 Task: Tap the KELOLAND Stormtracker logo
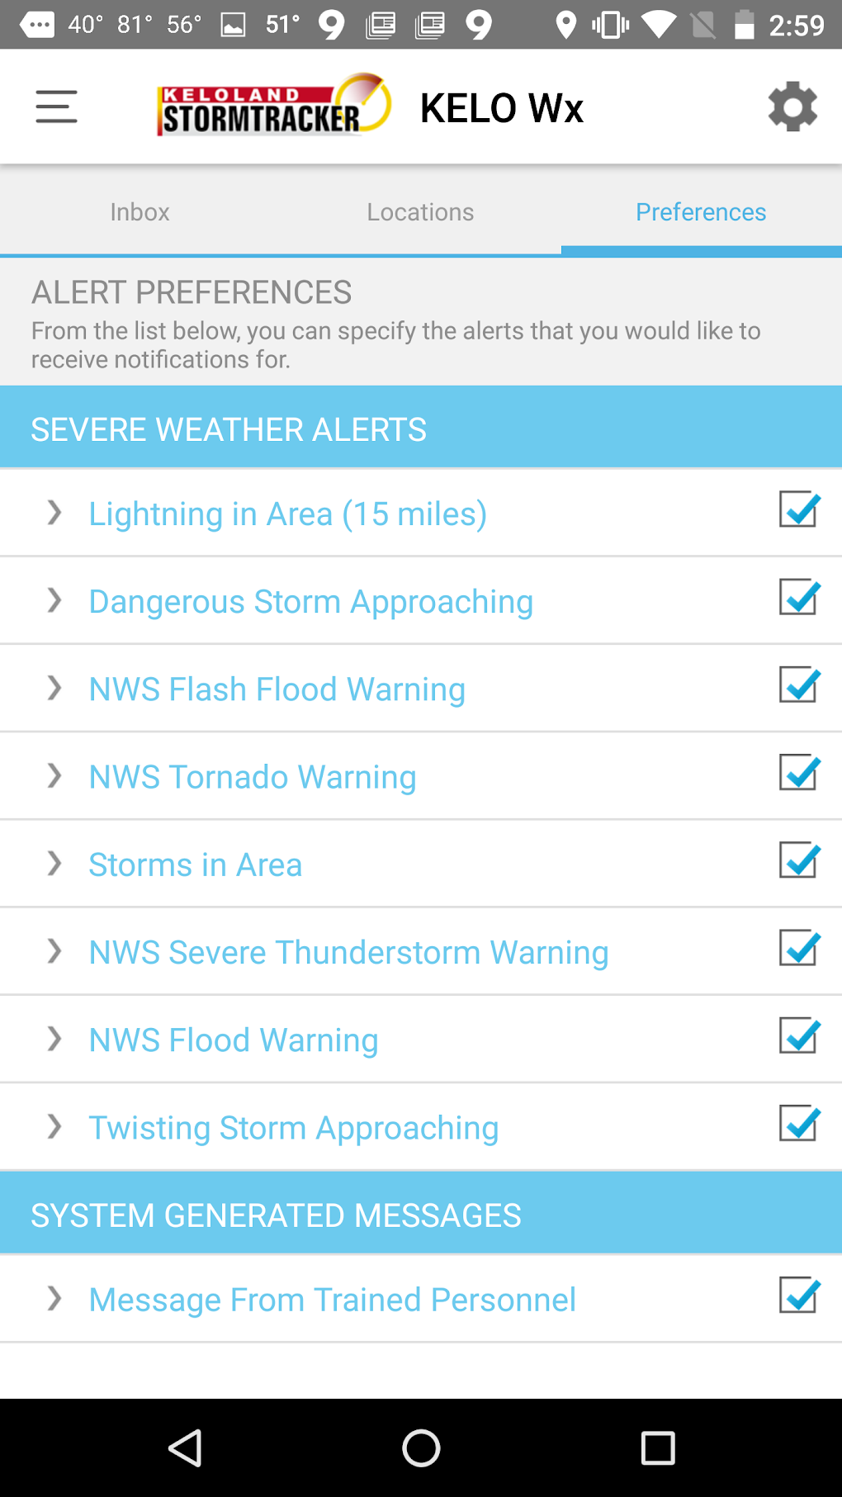tap(274, 107)
